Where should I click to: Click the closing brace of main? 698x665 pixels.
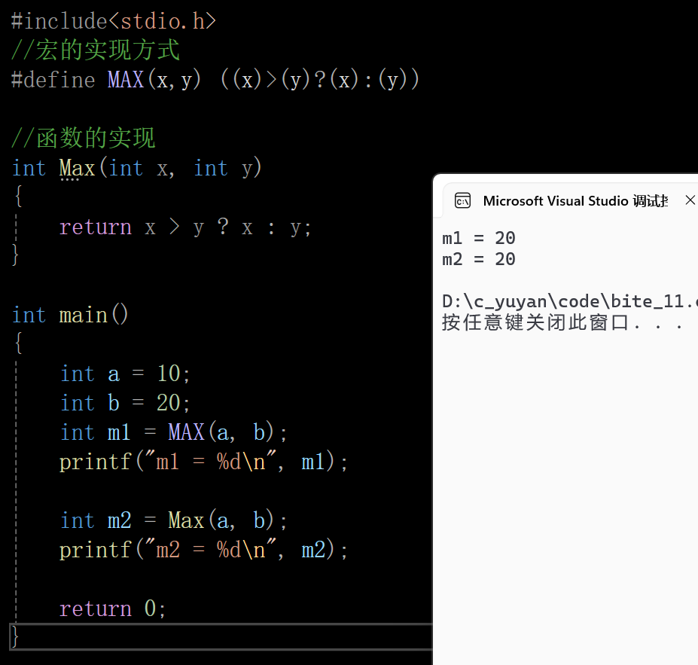coord(15,636)
